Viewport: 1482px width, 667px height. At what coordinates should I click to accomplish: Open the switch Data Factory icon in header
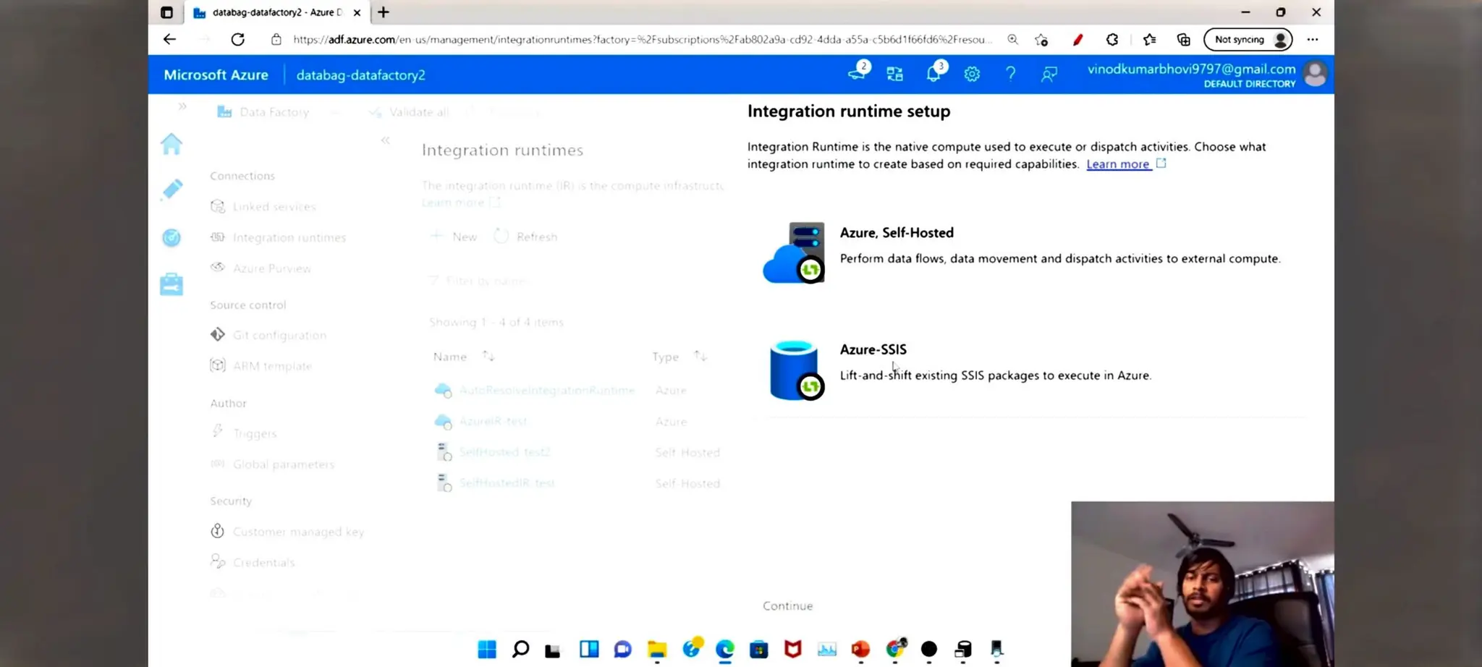click(895, 74)
